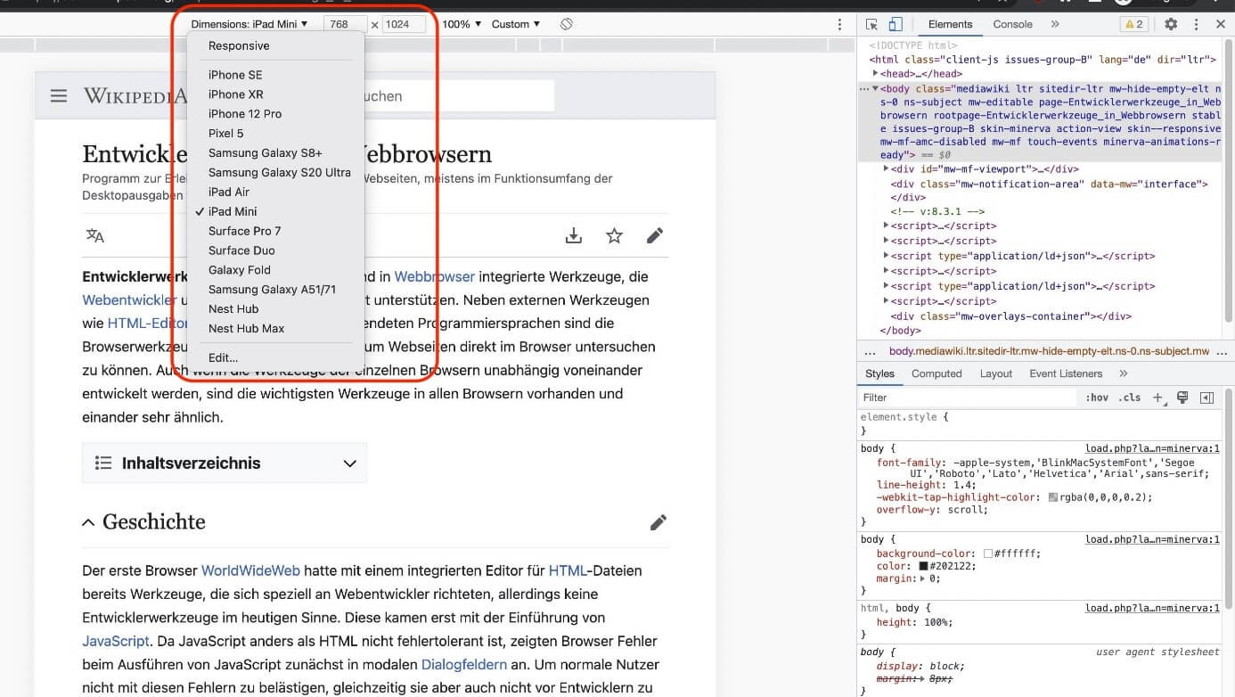Click the rendering emulation paintbrush icon
Image resolution: width=1235 pixels, height=697 pixels.
tap(1182, 398)
